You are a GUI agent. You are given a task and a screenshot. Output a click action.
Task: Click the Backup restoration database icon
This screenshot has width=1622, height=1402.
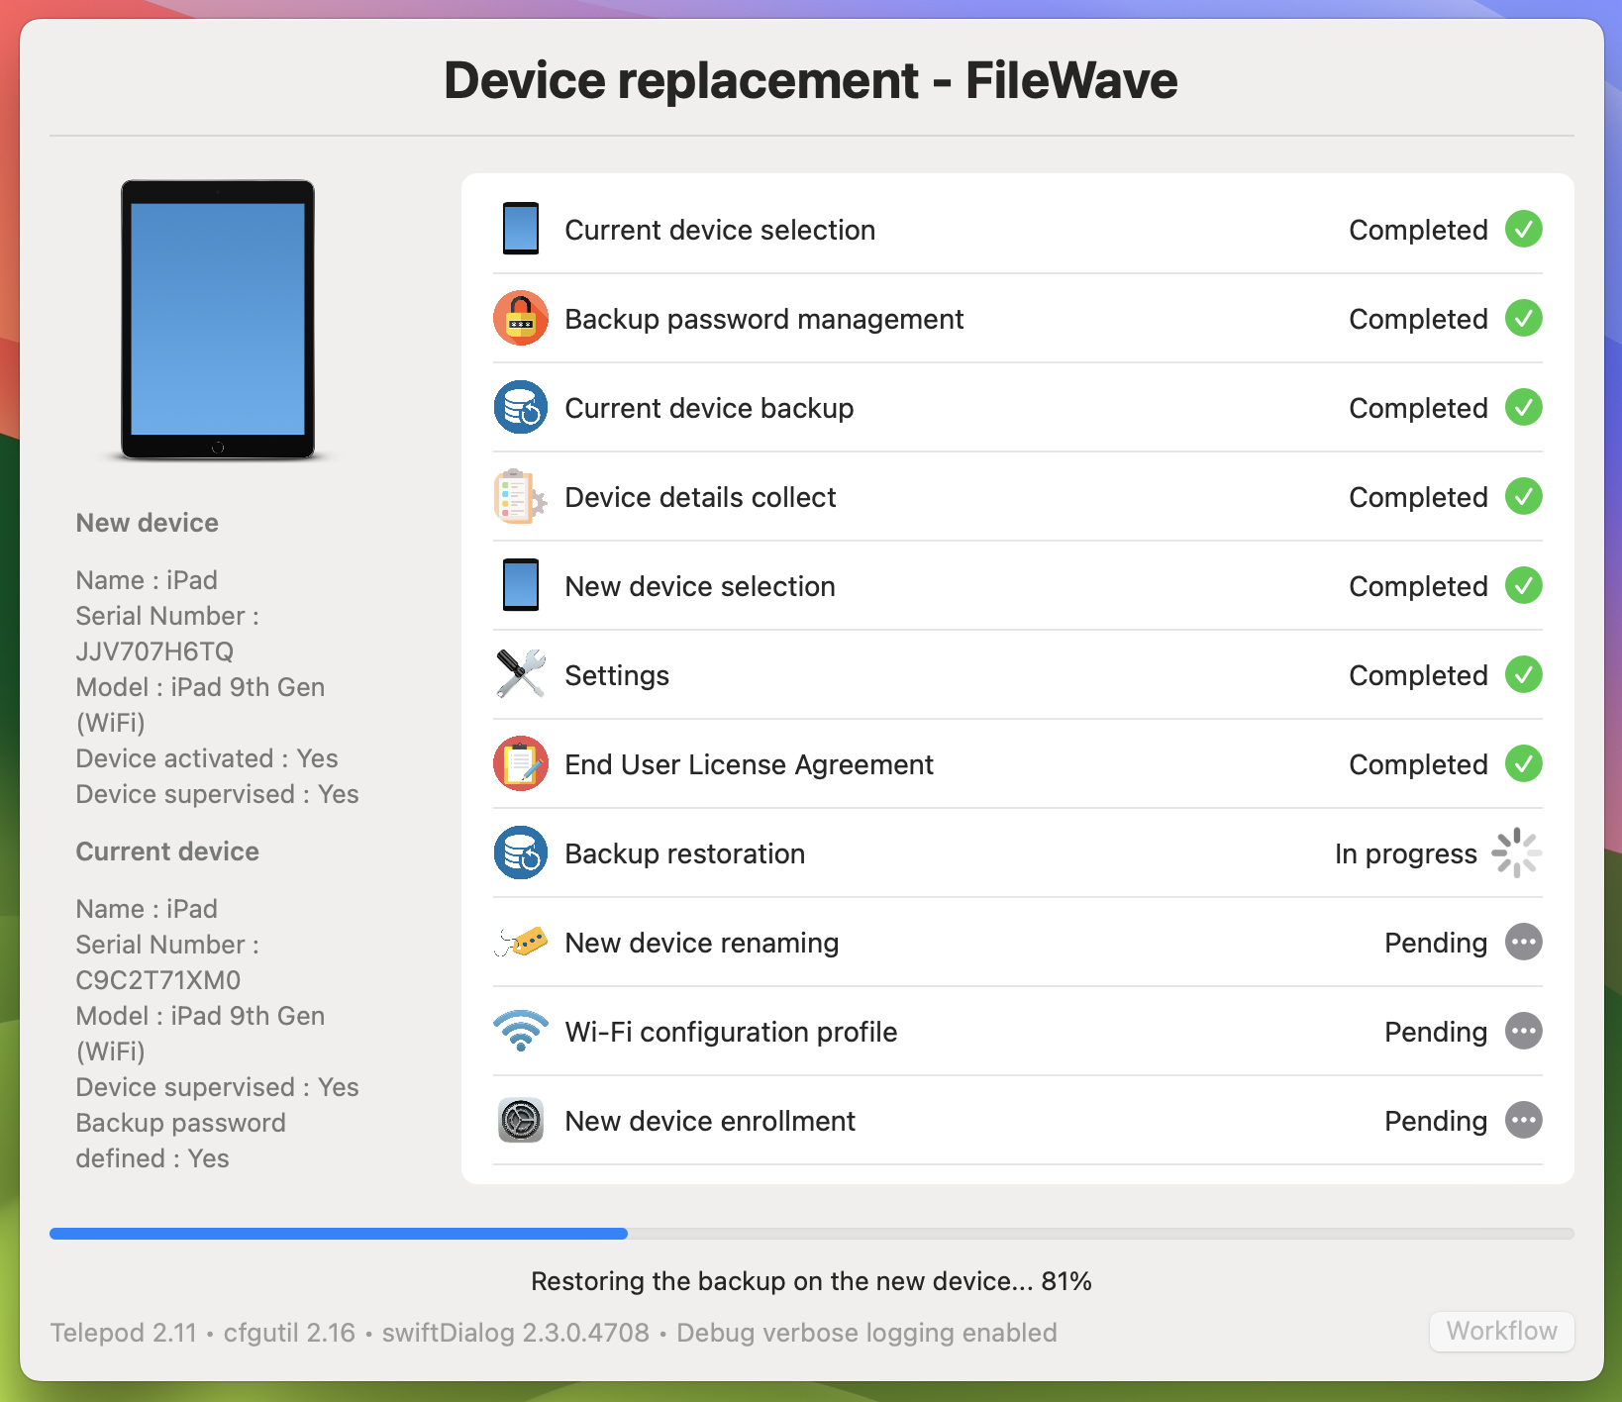tap(521, 853)
